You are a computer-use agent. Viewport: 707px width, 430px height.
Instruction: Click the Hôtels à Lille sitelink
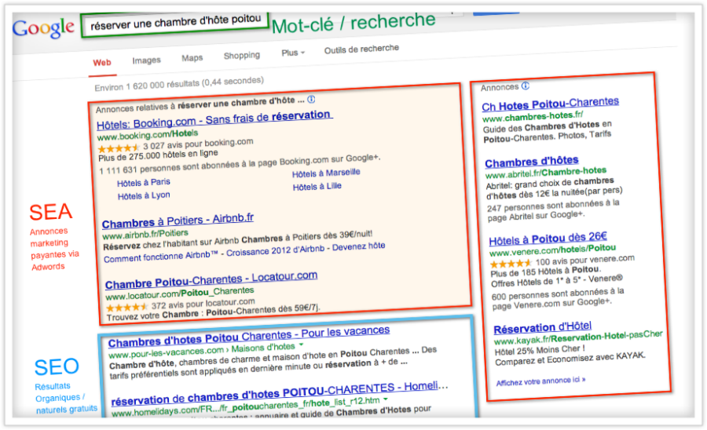(317, 187)
